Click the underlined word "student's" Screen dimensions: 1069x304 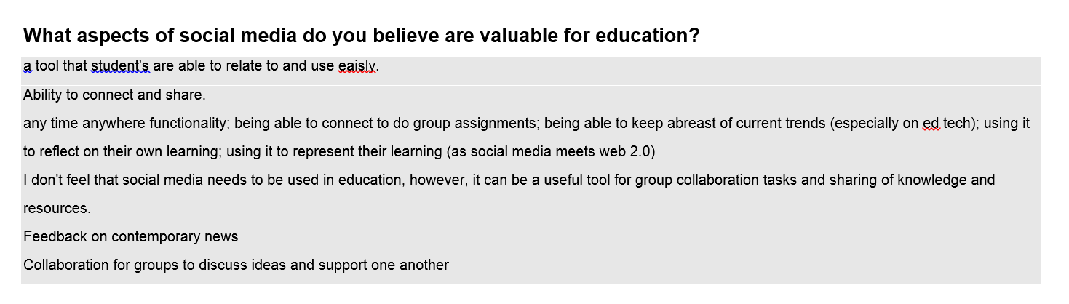(120, 66)
